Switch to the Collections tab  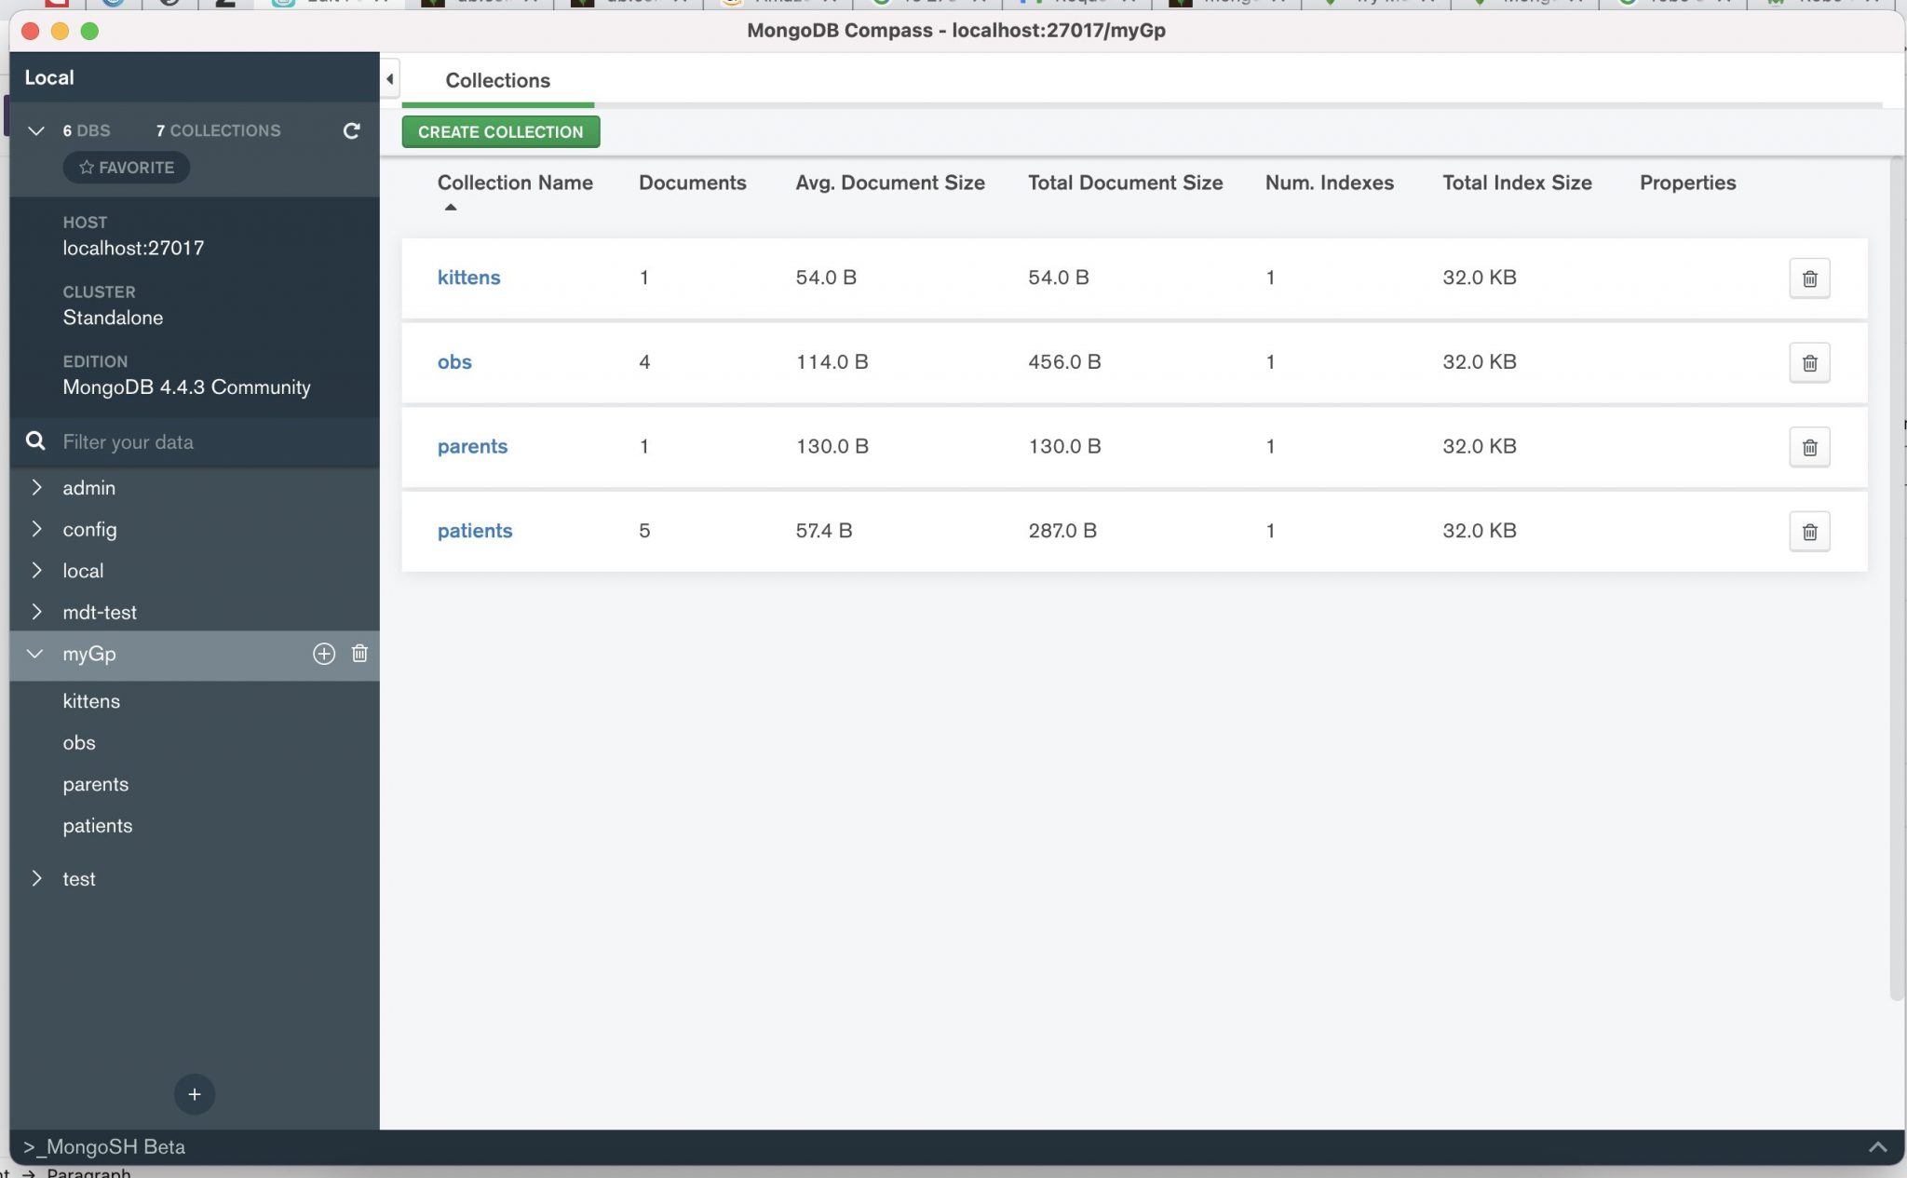pyautogui.click(x=497, y=80)
